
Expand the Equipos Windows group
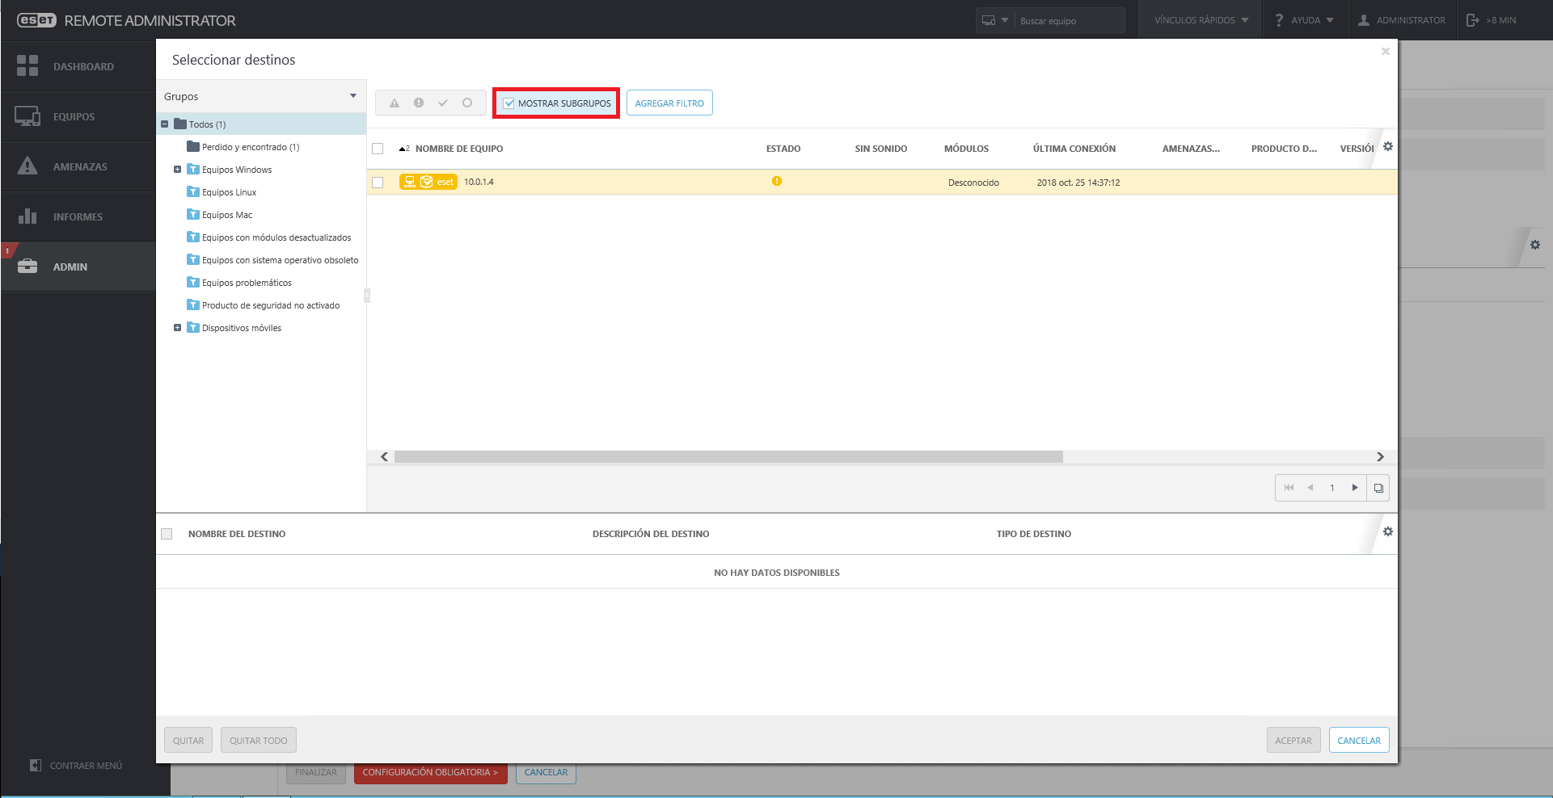point(177,170)
